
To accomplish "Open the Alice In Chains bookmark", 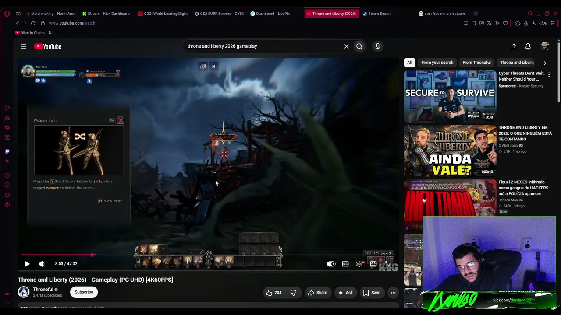I will click(35, 33).
